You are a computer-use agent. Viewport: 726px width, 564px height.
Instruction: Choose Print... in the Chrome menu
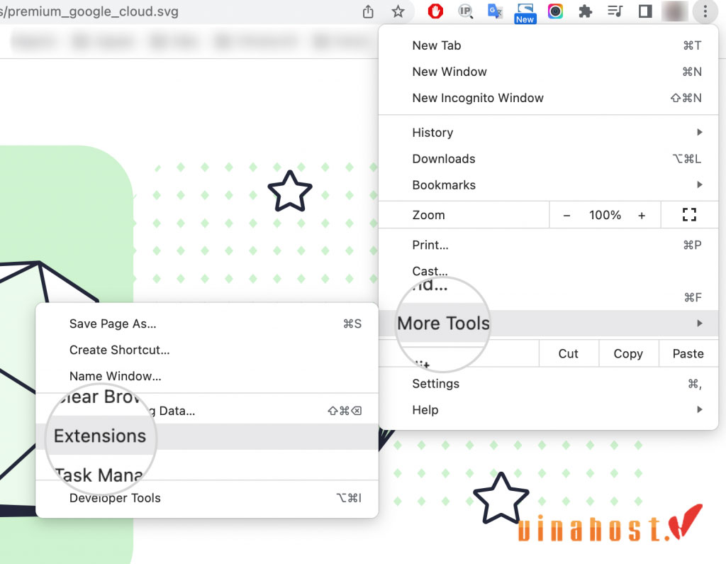coord(548,245)
